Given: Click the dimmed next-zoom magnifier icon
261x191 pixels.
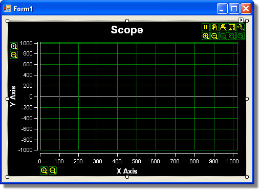Looking at the screenshot, I should click(x=241, y=36).
